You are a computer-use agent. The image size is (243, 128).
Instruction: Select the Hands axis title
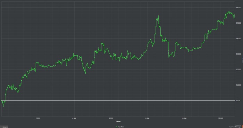[x=118, y=121]
